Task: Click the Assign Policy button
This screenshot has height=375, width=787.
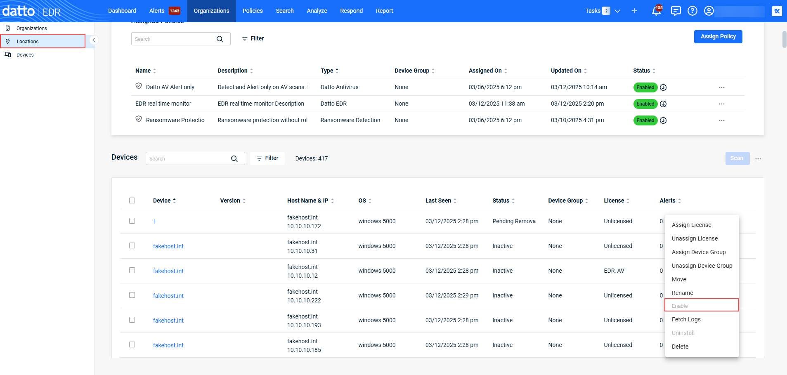Action: pos(718,37)
